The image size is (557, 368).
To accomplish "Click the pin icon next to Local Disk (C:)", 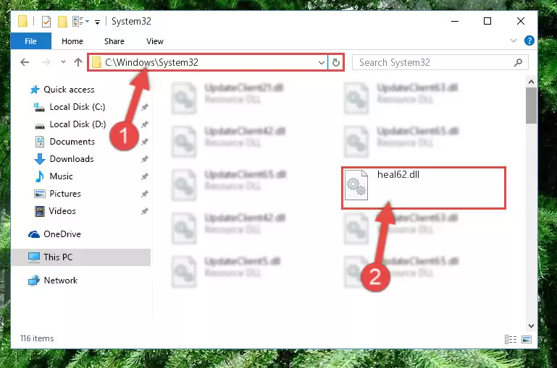I will click(145, 107).
